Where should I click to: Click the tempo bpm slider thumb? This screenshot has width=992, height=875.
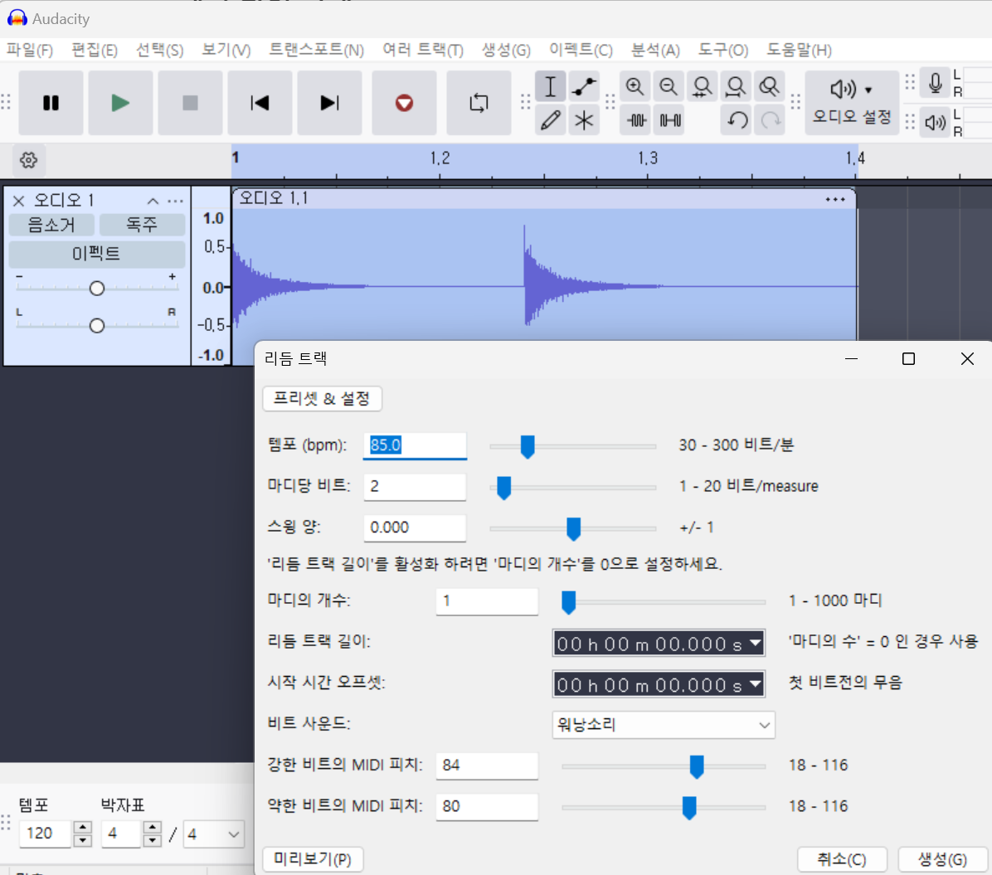coord(527,447)
